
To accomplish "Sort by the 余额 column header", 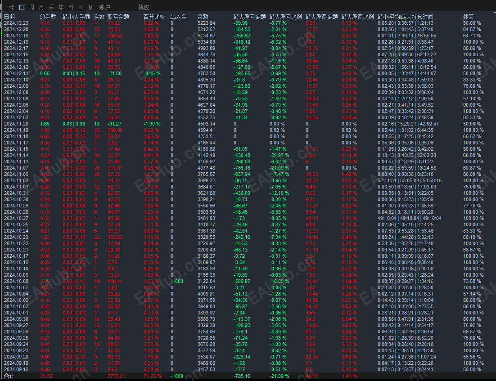I will pos(203,17).
